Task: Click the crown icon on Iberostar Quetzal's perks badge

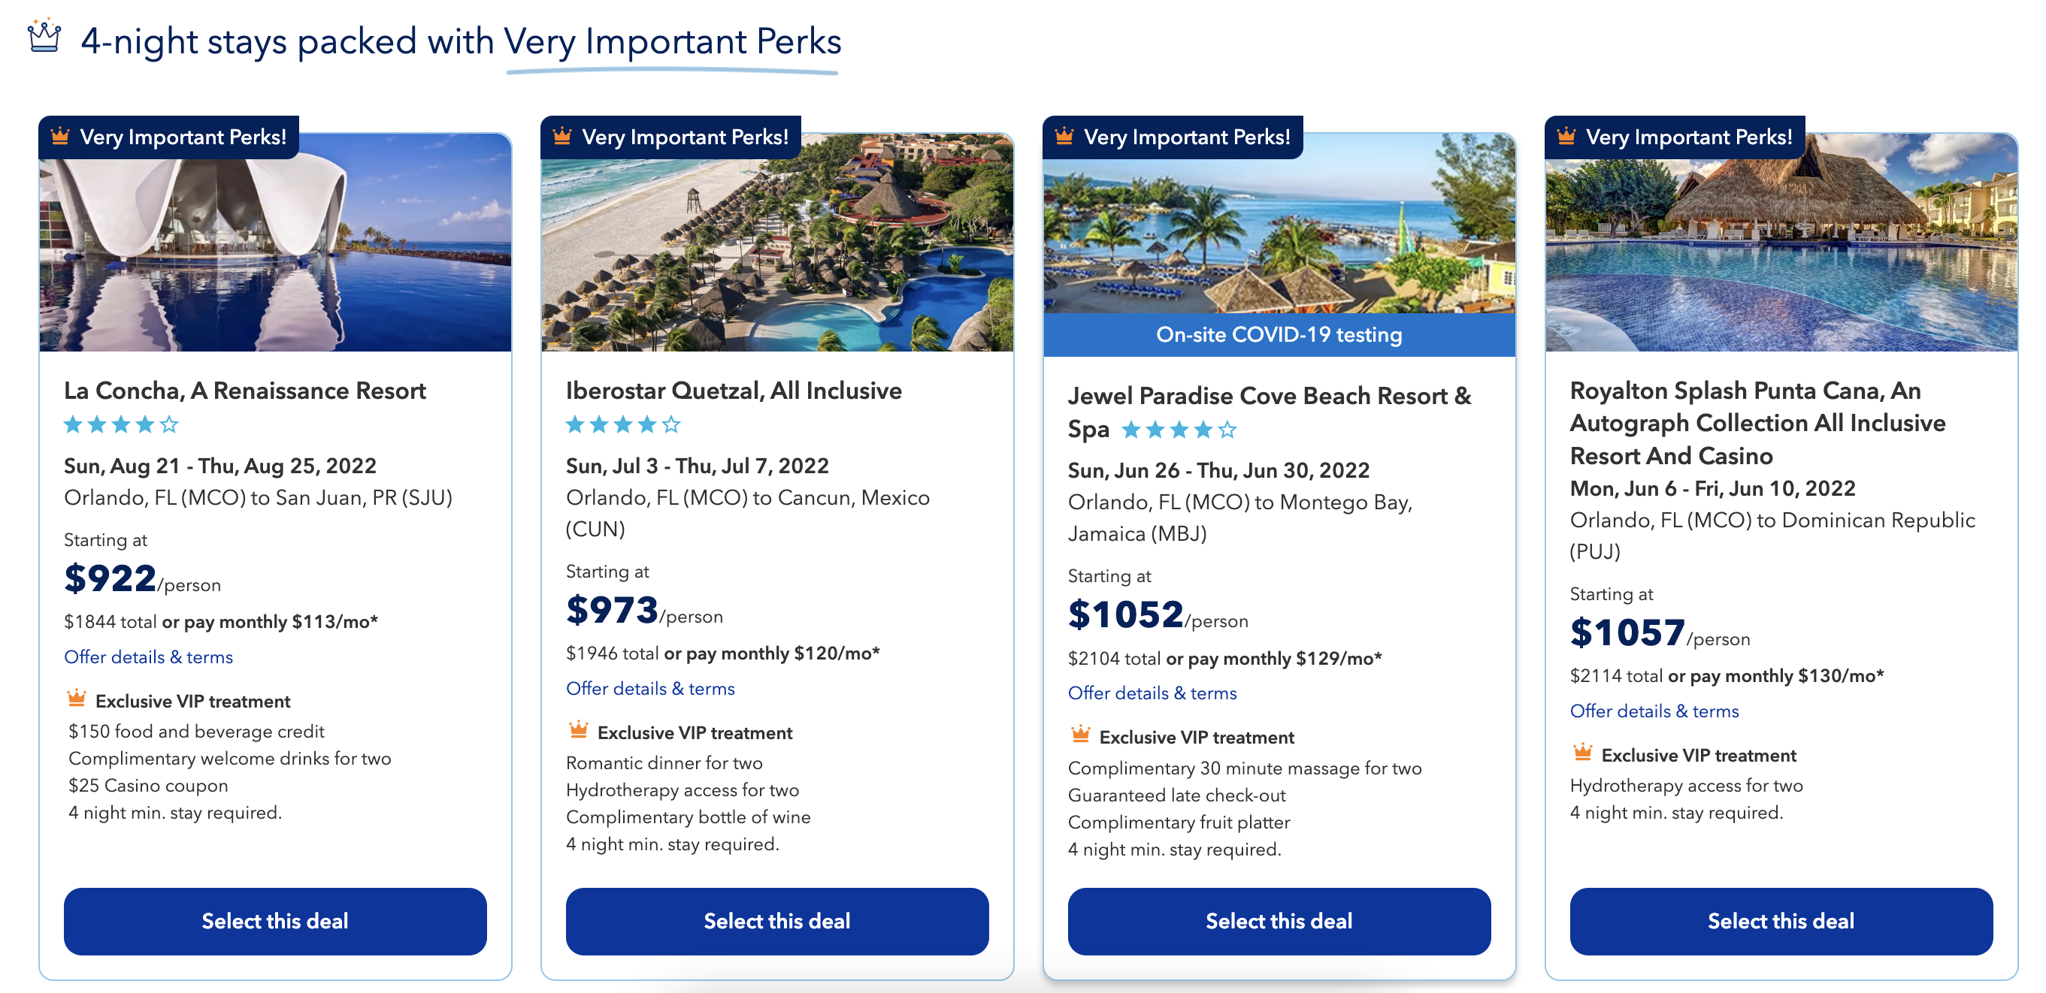Action: click(562, 136)
